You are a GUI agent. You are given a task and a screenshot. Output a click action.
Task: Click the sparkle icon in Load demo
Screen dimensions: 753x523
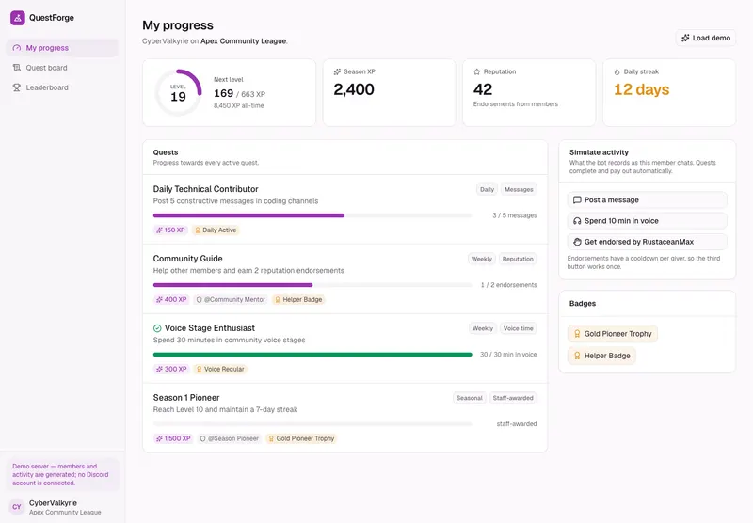click(685, 38)
